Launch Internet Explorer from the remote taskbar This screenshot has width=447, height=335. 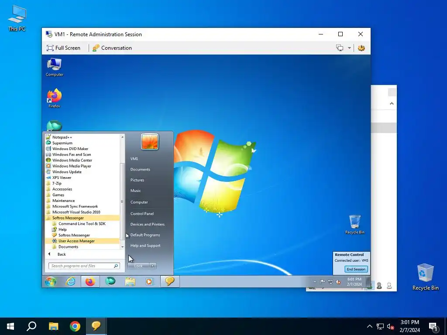pos(70,281)
